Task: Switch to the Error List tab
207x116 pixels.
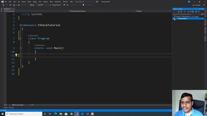Action: [11, 107]
